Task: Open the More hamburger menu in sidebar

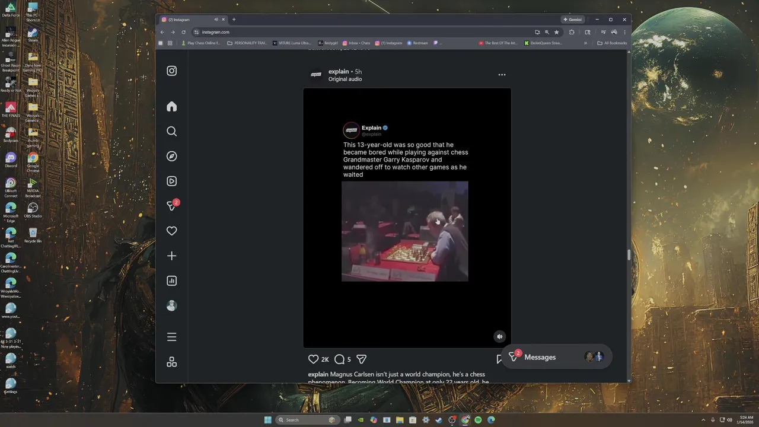Action: (x=171, y=337)
